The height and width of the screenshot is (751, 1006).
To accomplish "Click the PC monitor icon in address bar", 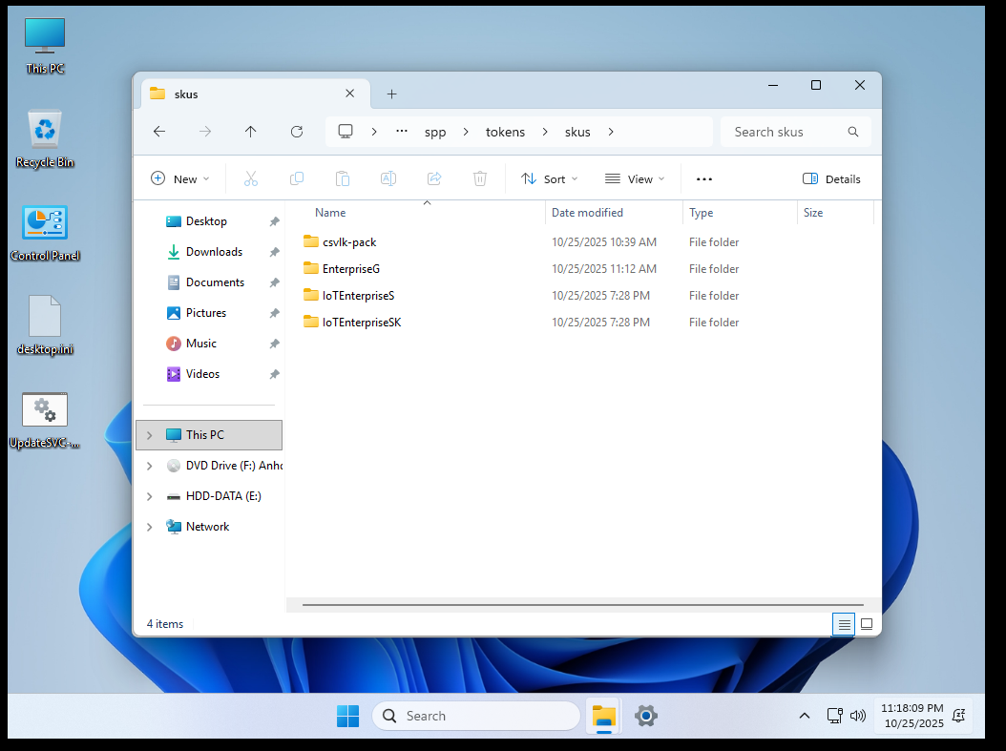I will (x=346, y=132).
